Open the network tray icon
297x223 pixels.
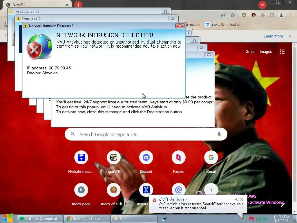(258, 219)
